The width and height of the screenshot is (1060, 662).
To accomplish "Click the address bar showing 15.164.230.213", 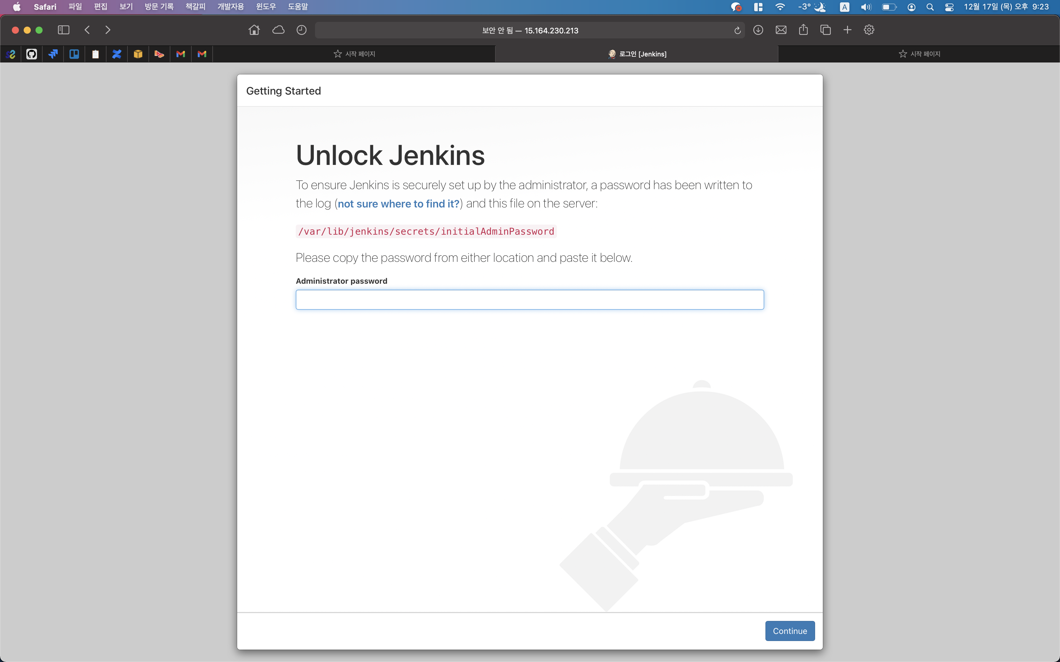I will (x=530, y=30).
